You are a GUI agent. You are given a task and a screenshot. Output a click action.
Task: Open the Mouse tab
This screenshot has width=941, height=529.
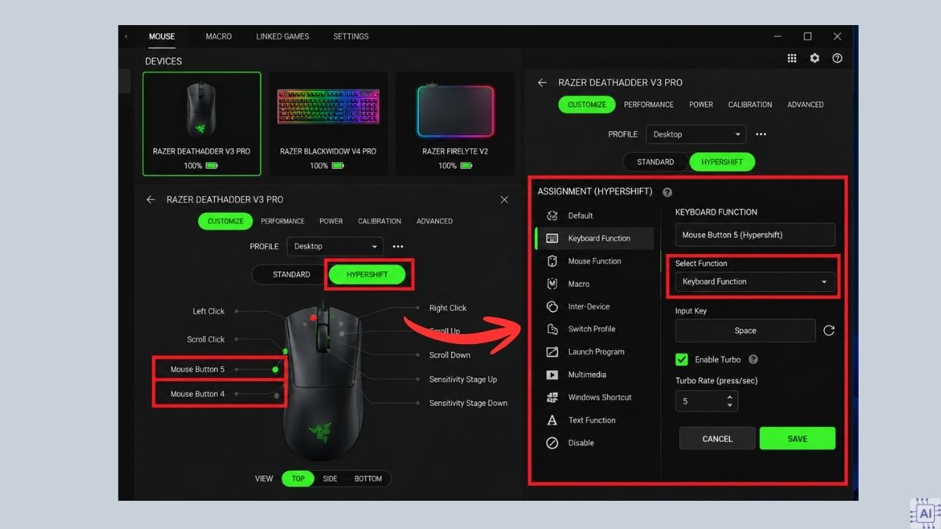pyautogui.click(x=162, y=36)
